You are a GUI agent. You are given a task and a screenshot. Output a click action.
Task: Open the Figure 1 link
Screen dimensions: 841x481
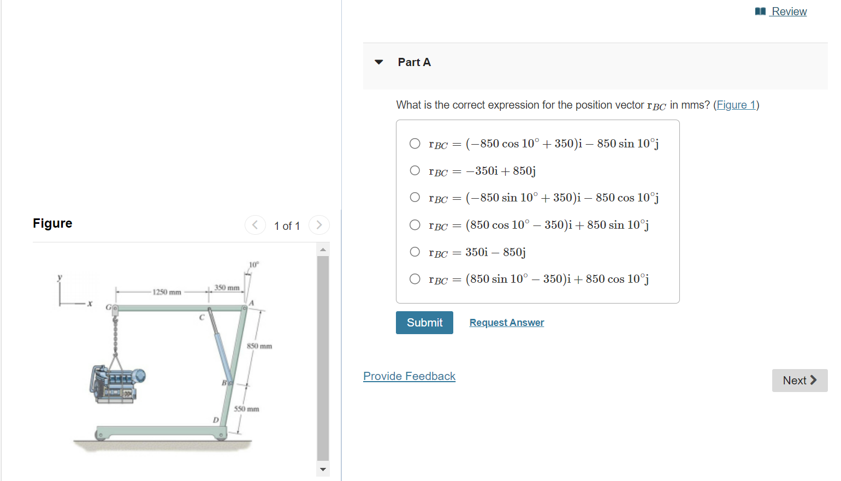736,105
